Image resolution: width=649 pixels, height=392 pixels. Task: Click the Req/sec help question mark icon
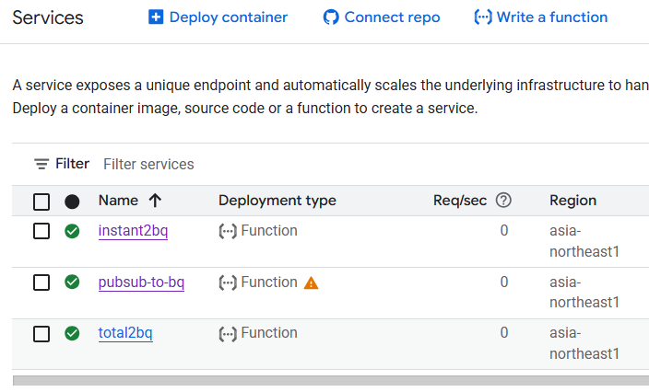(x=503, y=201)
